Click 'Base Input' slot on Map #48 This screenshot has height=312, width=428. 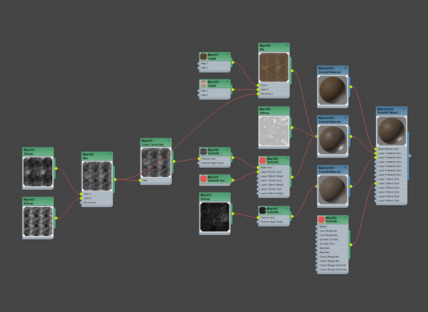point(274,168)
